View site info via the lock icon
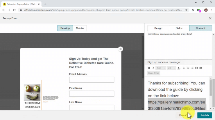The image size is (215, 120). point(21,10)
